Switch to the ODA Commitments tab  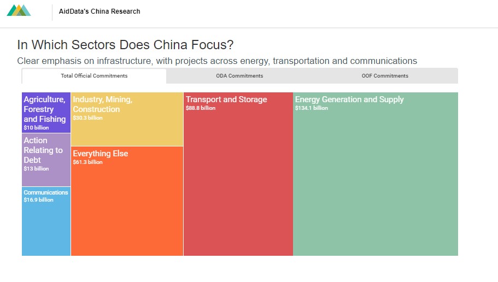(239, 76)
